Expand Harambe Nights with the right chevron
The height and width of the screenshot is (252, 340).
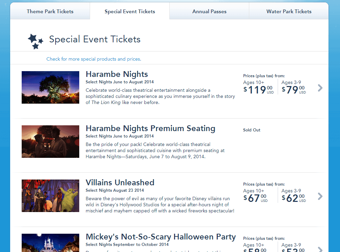(320, 88)
